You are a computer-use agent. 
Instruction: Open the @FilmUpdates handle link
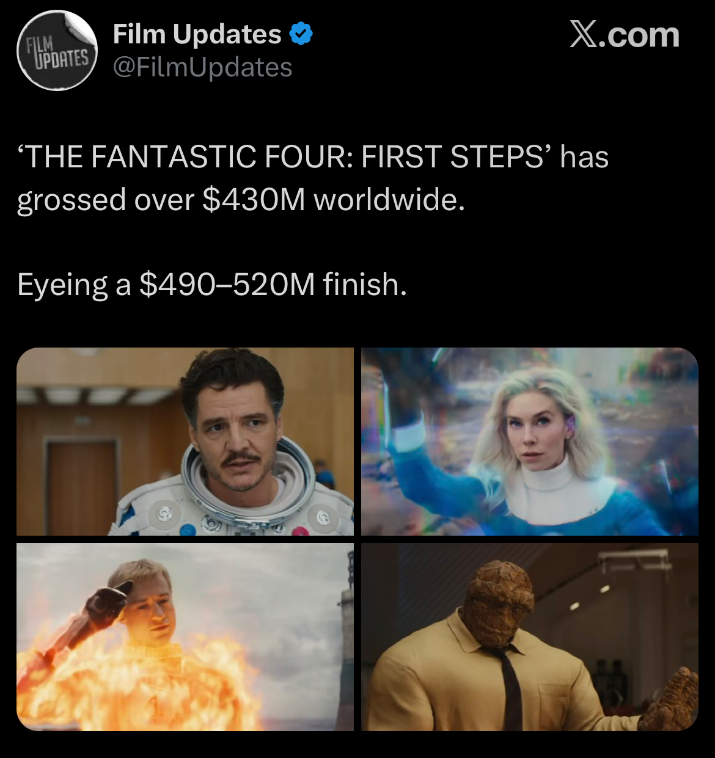point(202,67)
